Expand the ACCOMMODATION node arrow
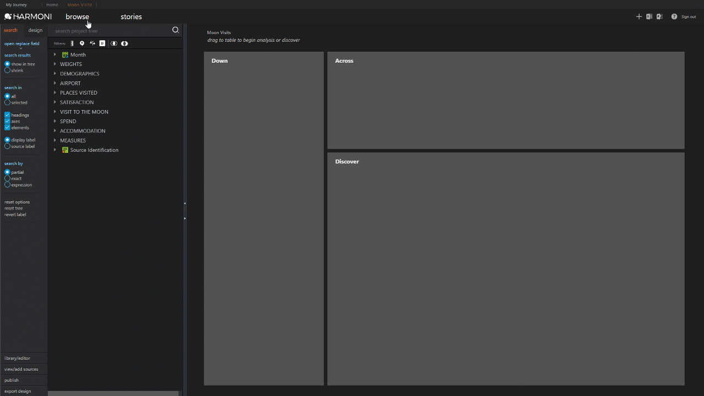The width and height of the screenshot is (704, 396). tap(55, 131)
